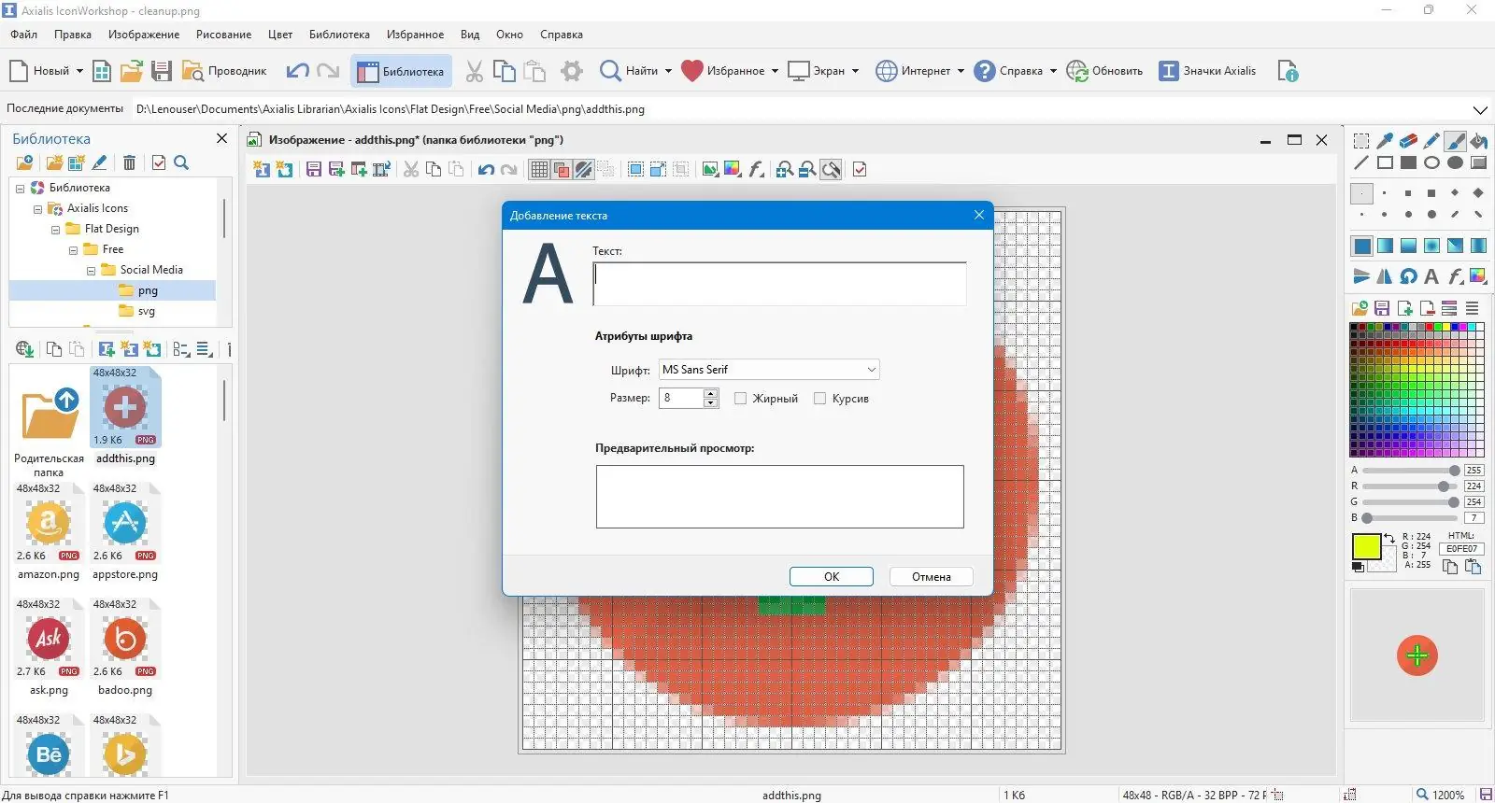
Task: Save the color palette with floppy icon
Action: click(1382, 308)
